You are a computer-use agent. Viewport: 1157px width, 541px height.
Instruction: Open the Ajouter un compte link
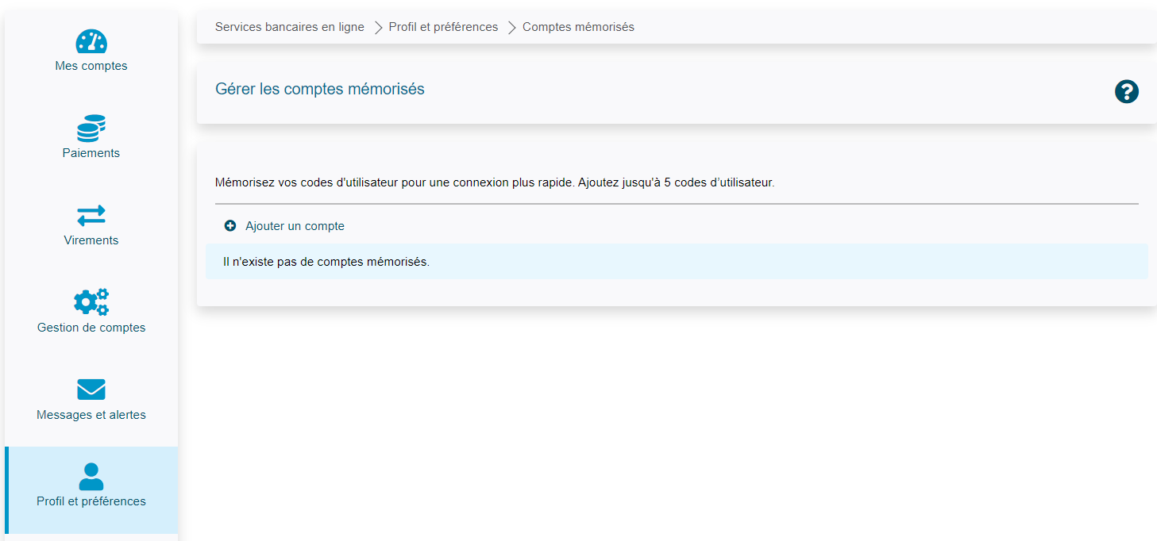(294, 225)
